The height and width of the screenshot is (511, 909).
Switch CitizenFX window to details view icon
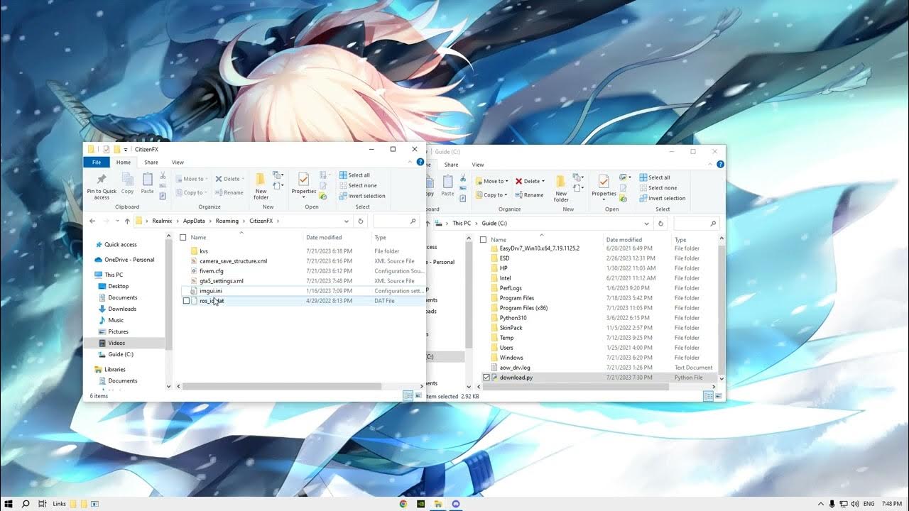point(408,395)
